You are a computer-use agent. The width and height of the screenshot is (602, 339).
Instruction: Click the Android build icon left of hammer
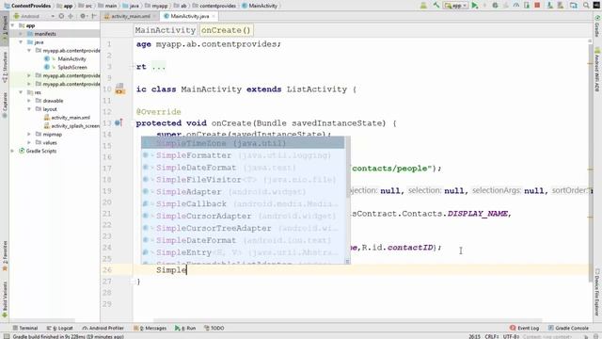coord(423,6)
